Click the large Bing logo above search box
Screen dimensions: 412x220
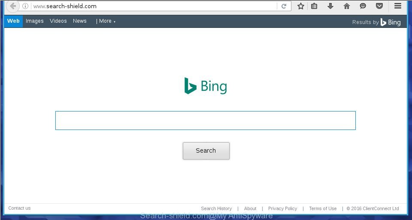[206, 86]
